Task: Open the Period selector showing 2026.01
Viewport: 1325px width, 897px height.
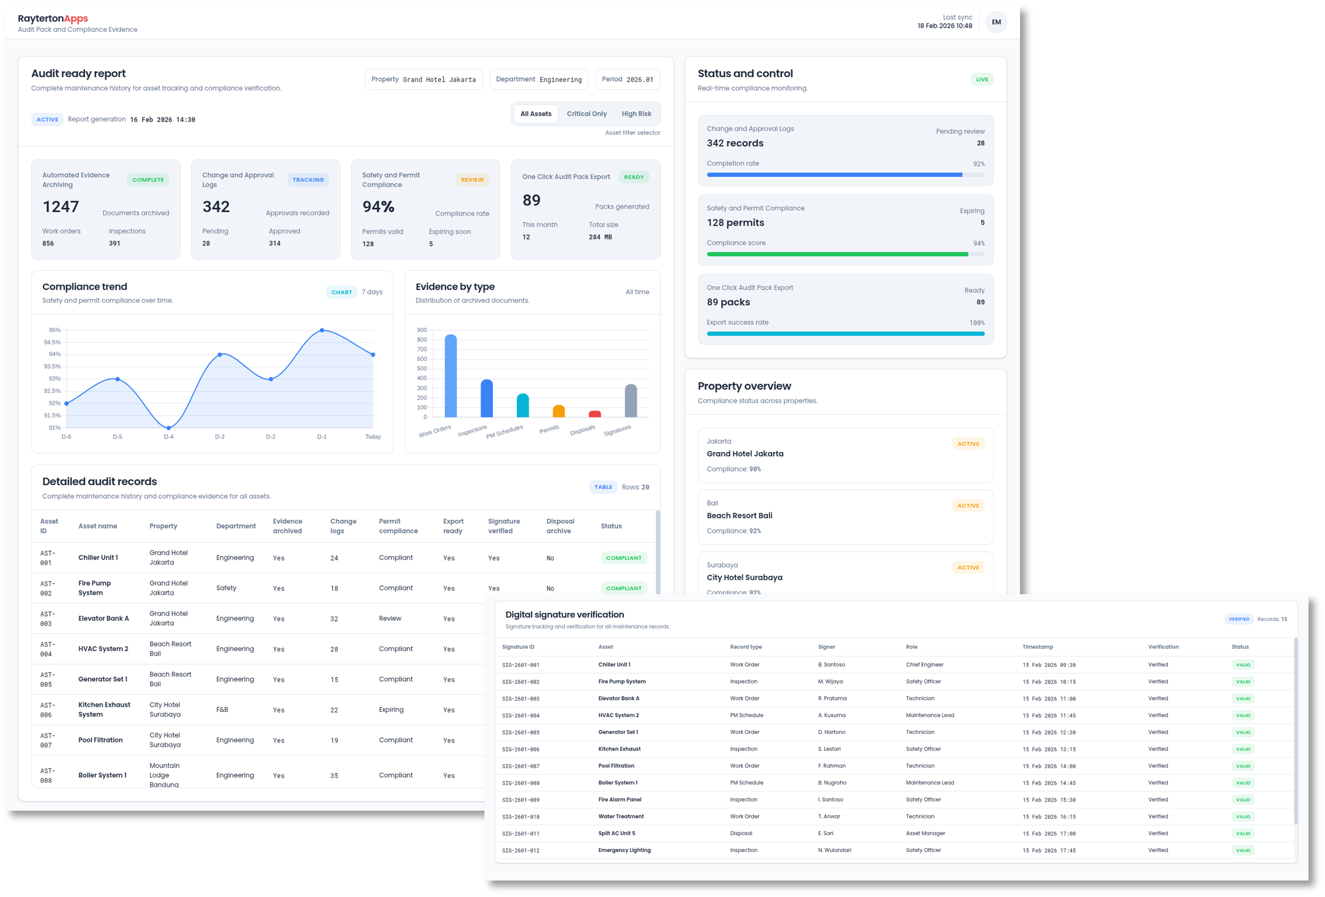Action: click(x=627, y=80)
